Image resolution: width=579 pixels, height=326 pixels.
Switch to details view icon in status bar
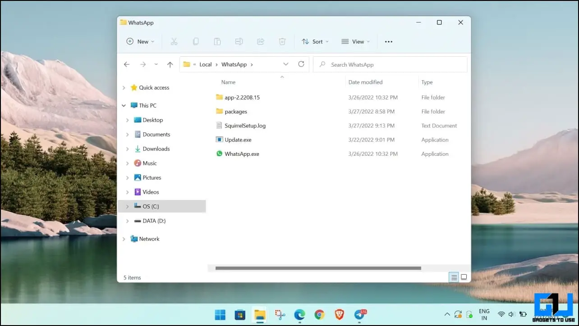[x=454, y=277]
